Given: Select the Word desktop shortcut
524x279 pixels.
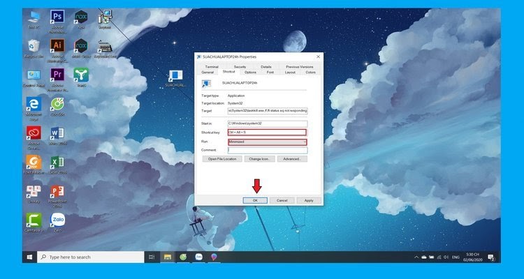Looking at the screenshot, I should click(x=57, y=133).
